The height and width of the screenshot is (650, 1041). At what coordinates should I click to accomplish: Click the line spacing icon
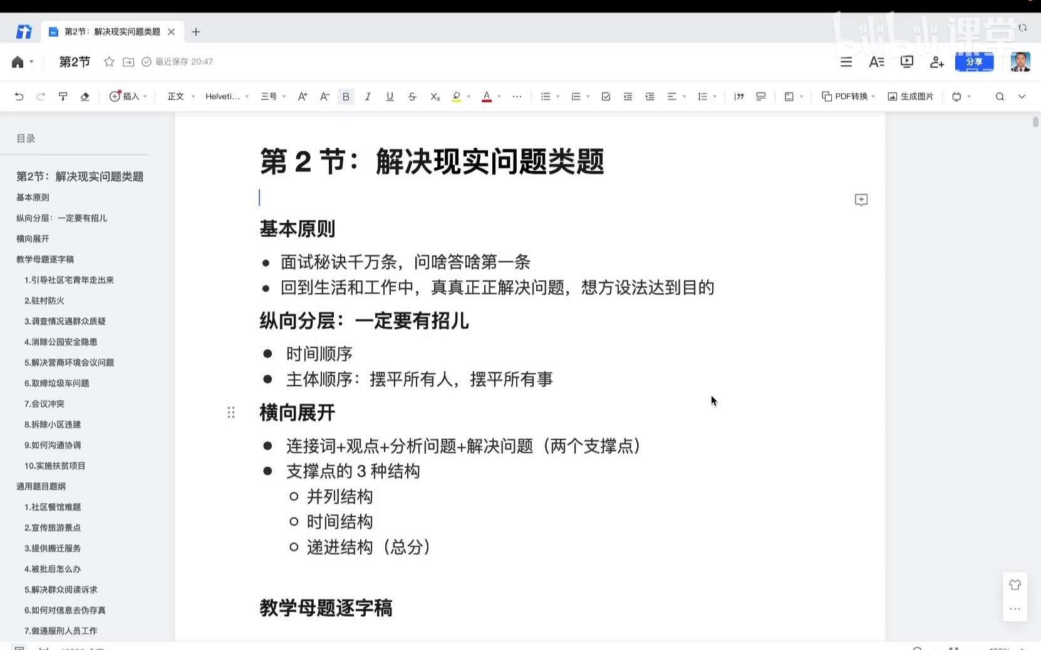tap(703, 96)
